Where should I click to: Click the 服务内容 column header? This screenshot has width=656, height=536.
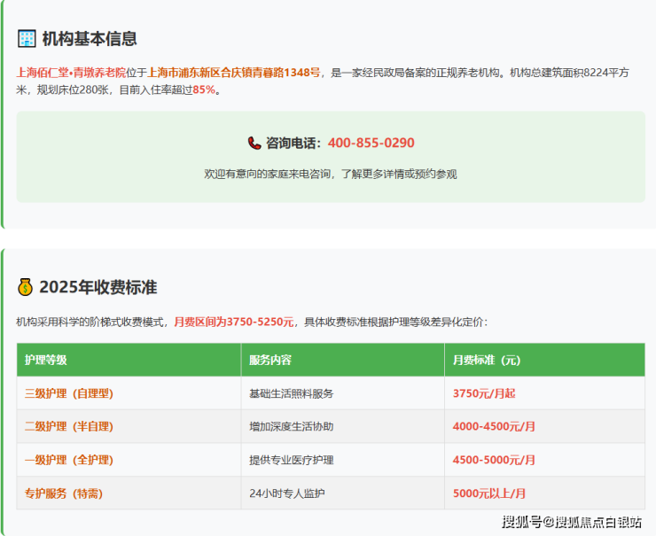[270, 360]
